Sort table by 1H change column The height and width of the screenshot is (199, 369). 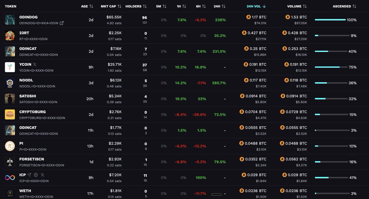point(182,6)
